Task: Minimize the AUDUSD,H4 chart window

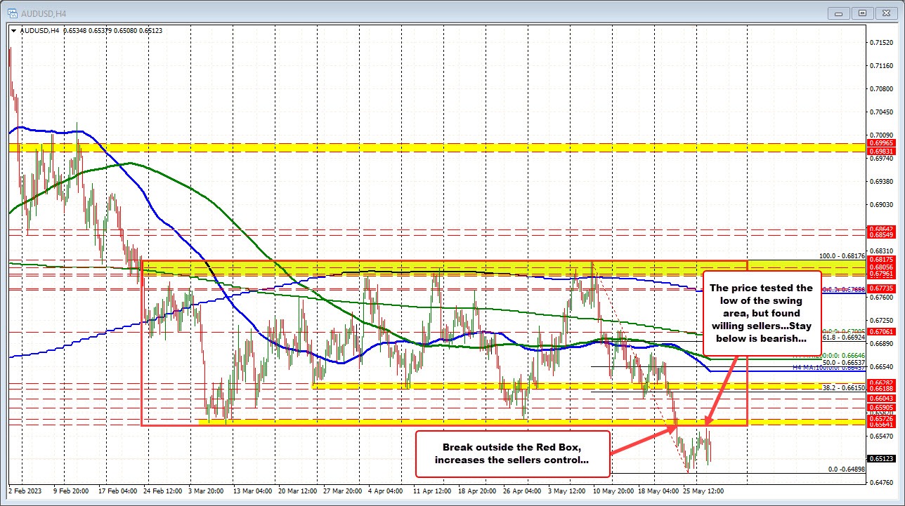Action: click(840, 13)
